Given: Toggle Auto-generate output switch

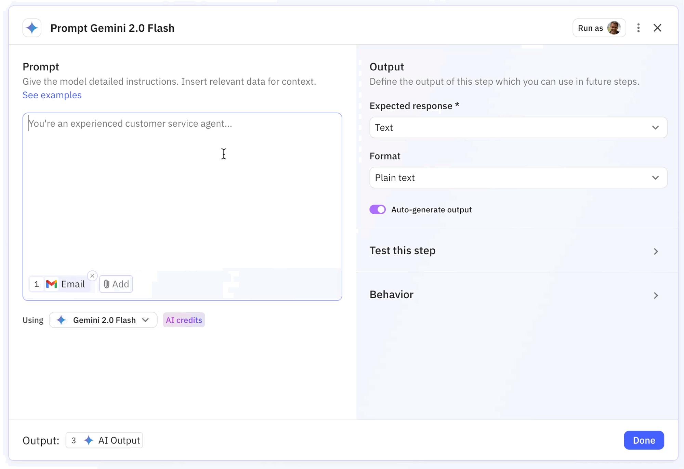Looking at the screenshot, I should coord(378,210).
